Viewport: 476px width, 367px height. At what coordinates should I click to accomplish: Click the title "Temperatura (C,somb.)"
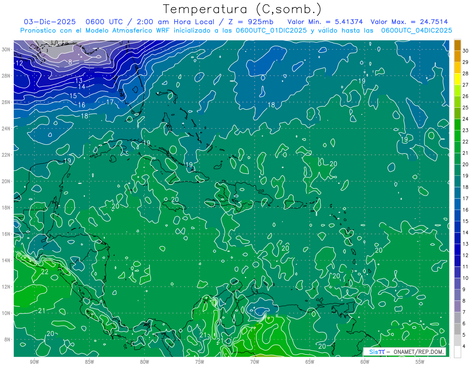click(242, 9)
